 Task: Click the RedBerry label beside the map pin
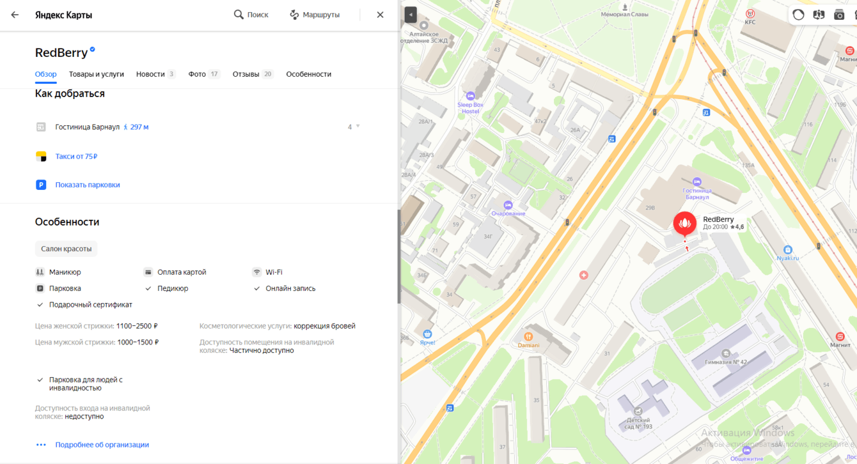(x=718, y=219)
